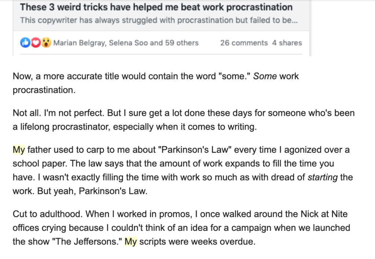Click the word 'procrastination.' ending the first paragraph

coord(44,90)
